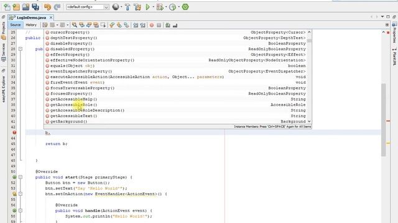Click the red Start Macro Recording icon
Viewport: 398px width, 223px height.
152,25
